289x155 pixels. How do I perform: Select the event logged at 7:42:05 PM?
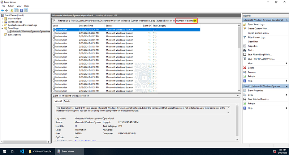click(126, 40)
